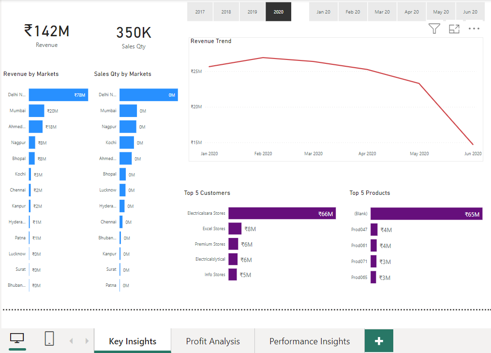Click the Mar 20 month button
The image size is (491, 353).
tap(382, 12)
